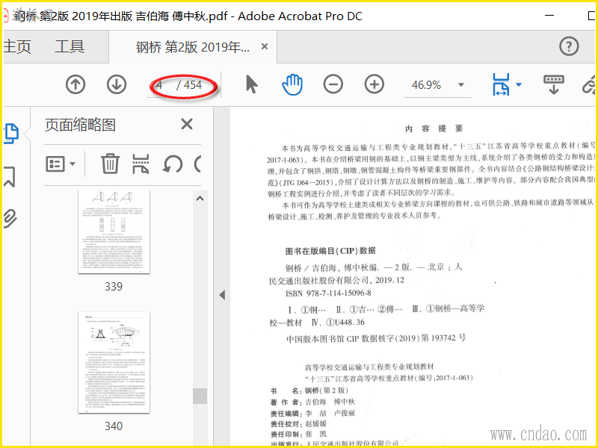Close the 钢桥 第2版 document tab
Screen dimensions: 598x448
265,46
